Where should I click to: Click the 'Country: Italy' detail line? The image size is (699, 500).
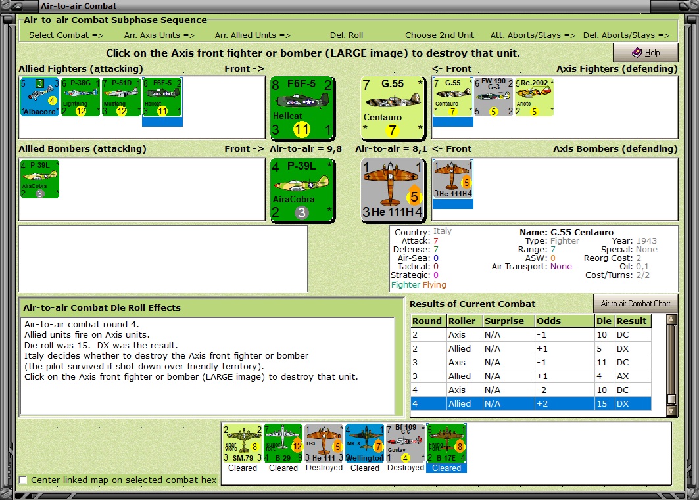pyautogui.click(x=423, y=232)
